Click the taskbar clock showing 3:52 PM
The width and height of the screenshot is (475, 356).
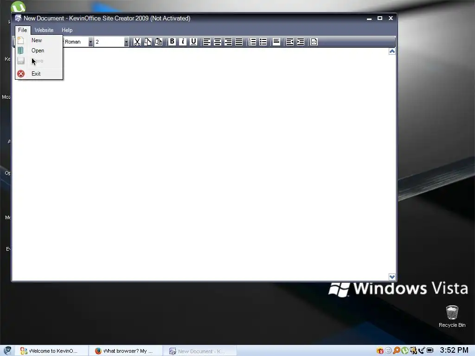(454, 350)
